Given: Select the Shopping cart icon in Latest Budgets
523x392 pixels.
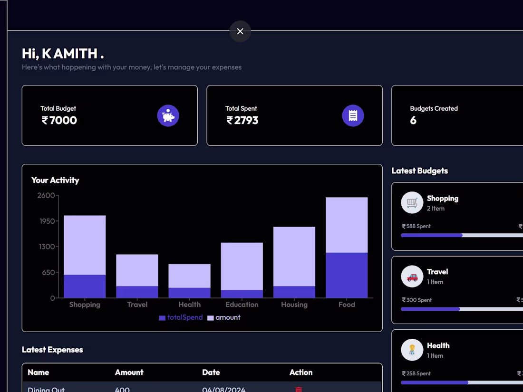Looking at the screenshot, I should [412, 202].
